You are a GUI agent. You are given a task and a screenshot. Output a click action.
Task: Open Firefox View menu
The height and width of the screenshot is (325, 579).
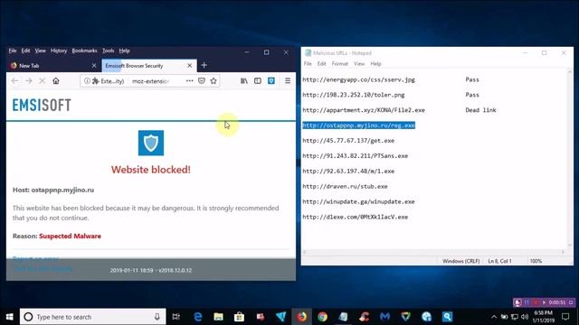tap(40, 51)
